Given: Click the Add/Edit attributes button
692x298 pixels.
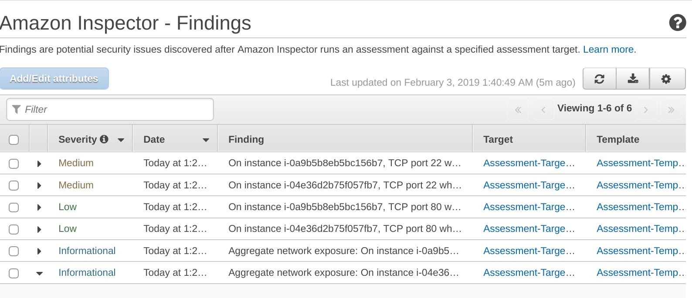Looking at the screenshot, I should tap(54, 79).
